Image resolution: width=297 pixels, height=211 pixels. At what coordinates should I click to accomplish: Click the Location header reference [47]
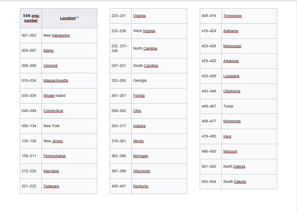[x=77, y=18]
